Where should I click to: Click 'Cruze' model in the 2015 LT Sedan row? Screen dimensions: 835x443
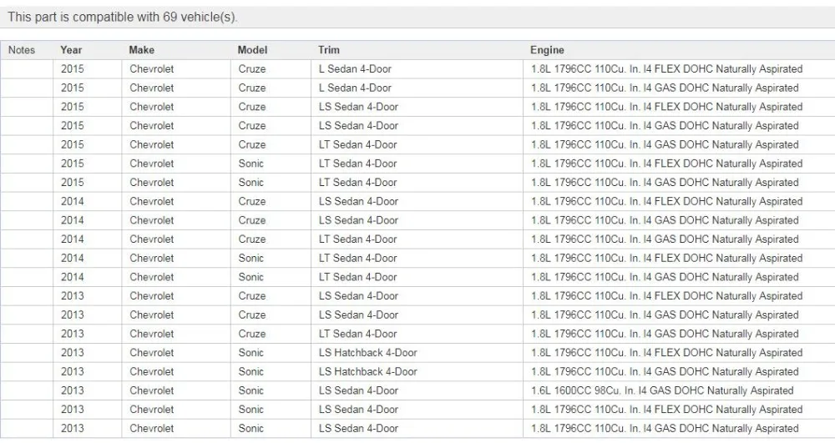(252, 144)
